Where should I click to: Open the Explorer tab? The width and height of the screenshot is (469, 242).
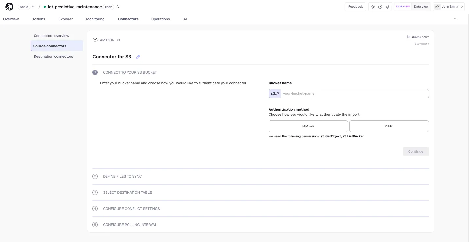coord(66,19)
